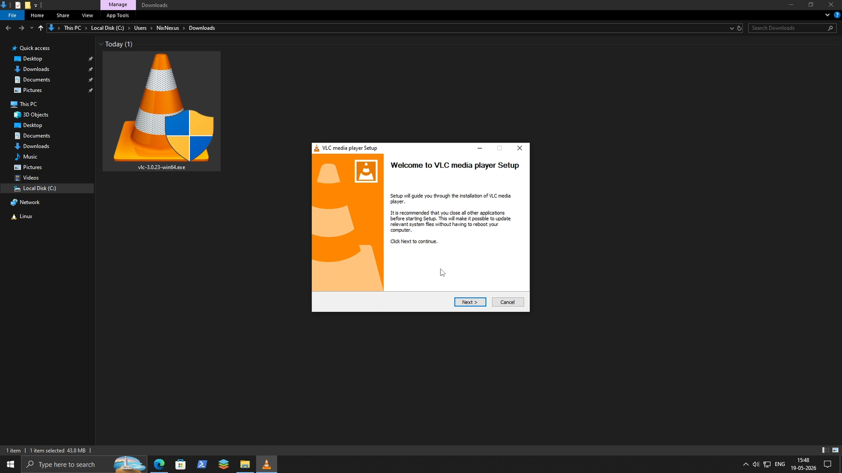842x473 pixels.
Task: Open Linux in the navigation pane
Action: click(26, 216)
